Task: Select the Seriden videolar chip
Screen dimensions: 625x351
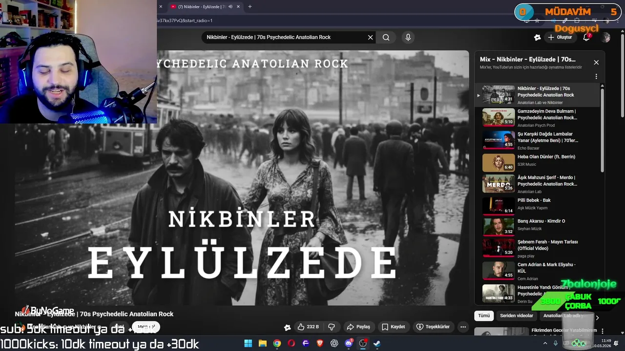Action: tap(517, 316)
